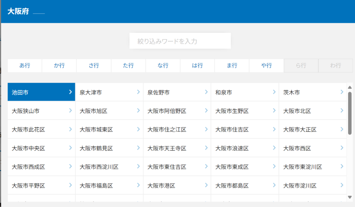Click the chevron arrow beside 池田市
This screenshot has height=207, width=355.
(x=70, y=92)
